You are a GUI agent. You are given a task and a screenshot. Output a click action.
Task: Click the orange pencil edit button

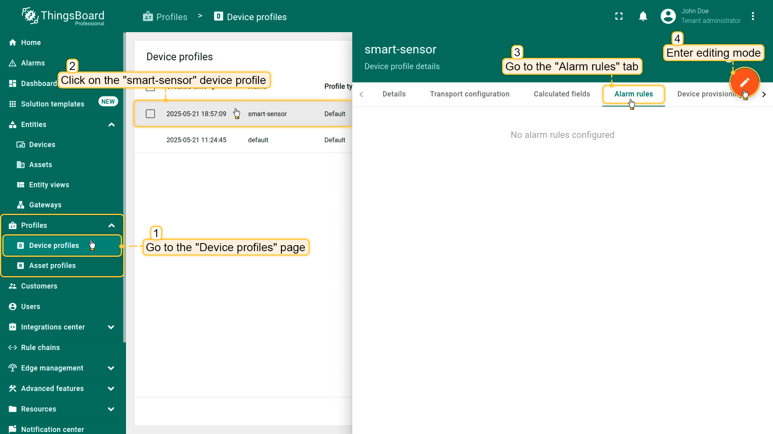coord(744,82)
